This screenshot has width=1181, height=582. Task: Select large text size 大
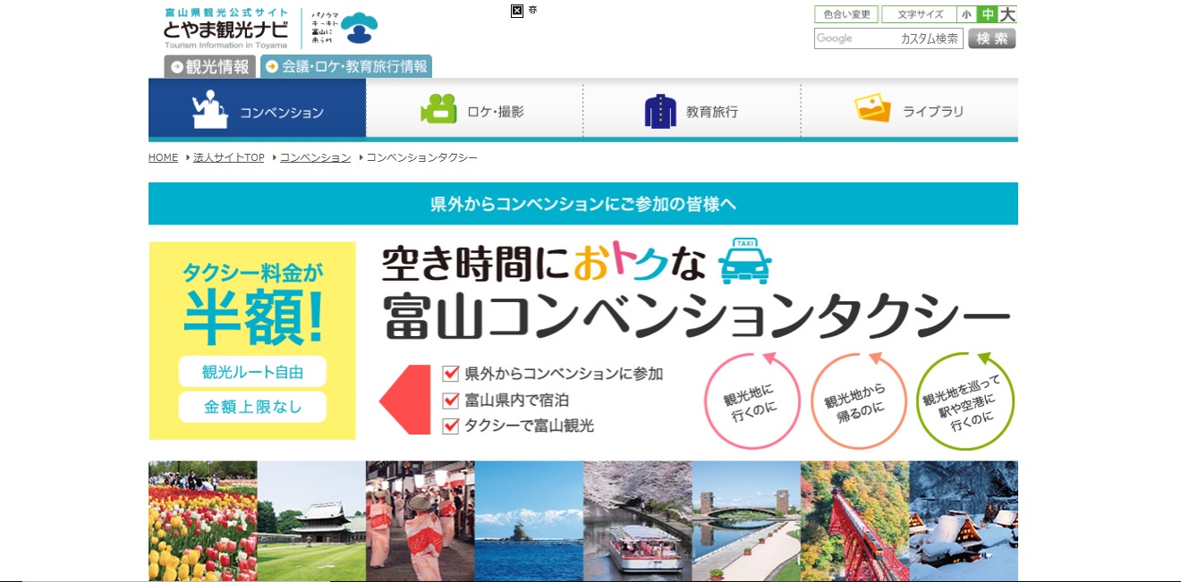coord(1007,14)
